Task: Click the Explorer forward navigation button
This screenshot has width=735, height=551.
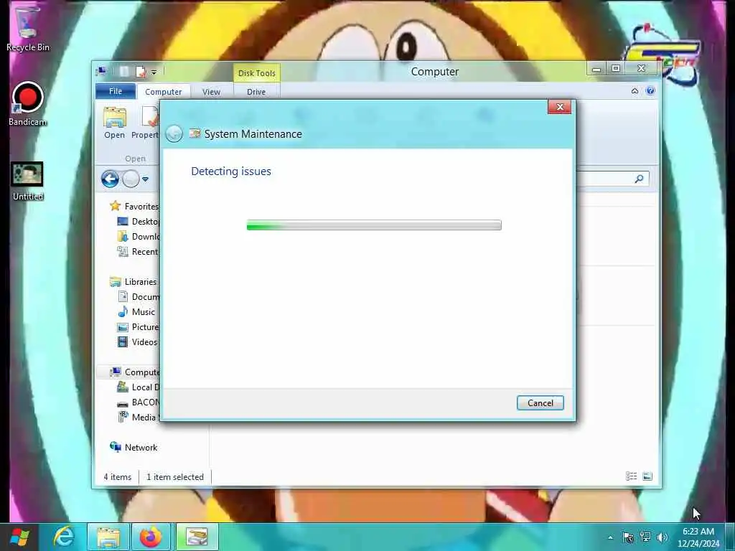Action: click(x=131, y=179)
